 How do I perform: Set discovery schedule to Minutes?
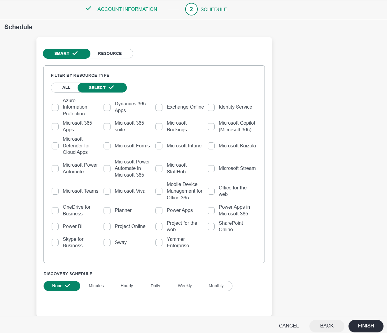(96, 286)
